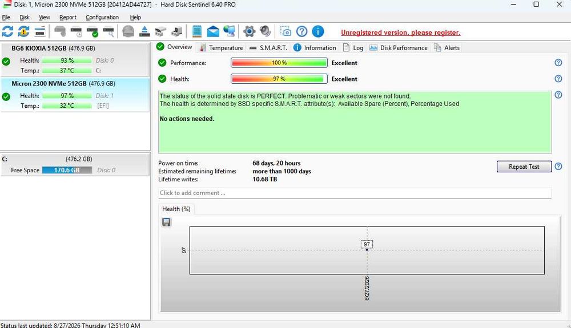Switch to the Information tab

(x=315, y=48)
